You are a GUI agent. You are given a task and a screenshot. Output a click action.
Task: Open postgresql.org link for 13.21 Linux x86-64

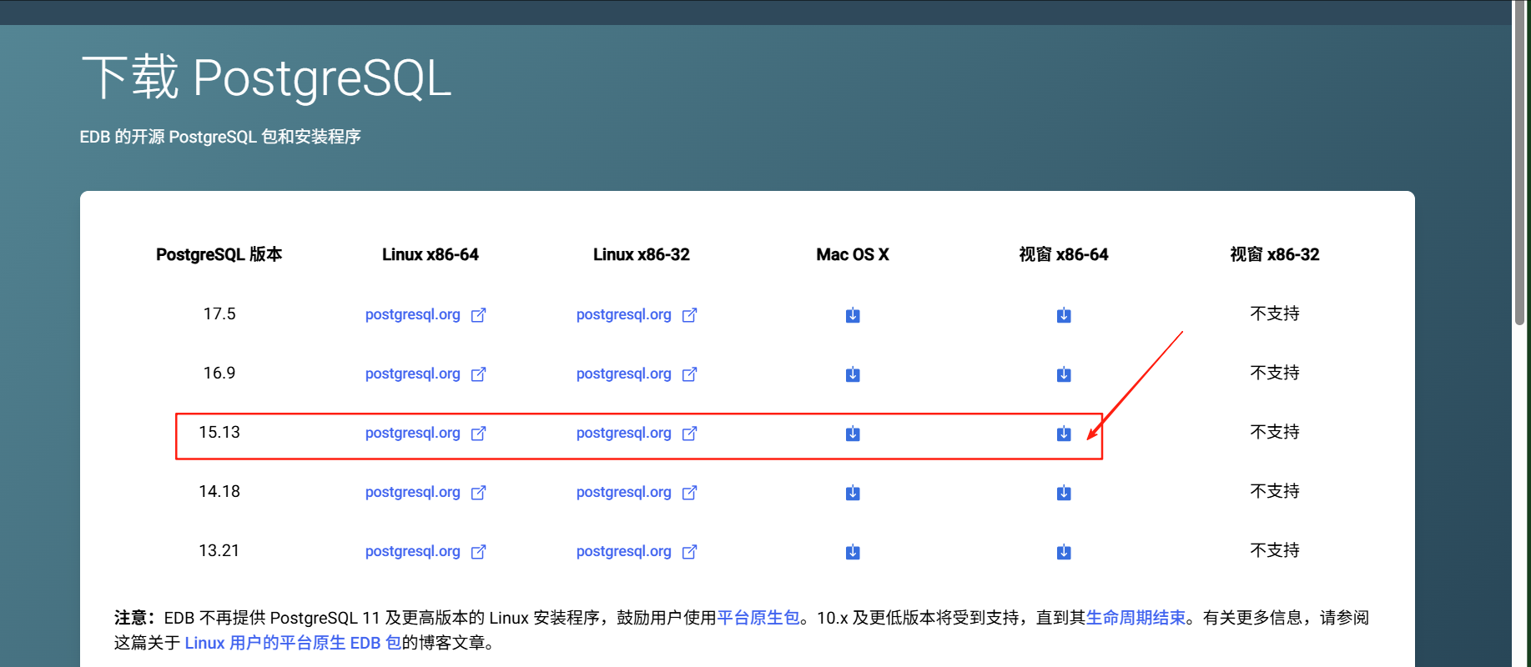(x=426, y=552)
